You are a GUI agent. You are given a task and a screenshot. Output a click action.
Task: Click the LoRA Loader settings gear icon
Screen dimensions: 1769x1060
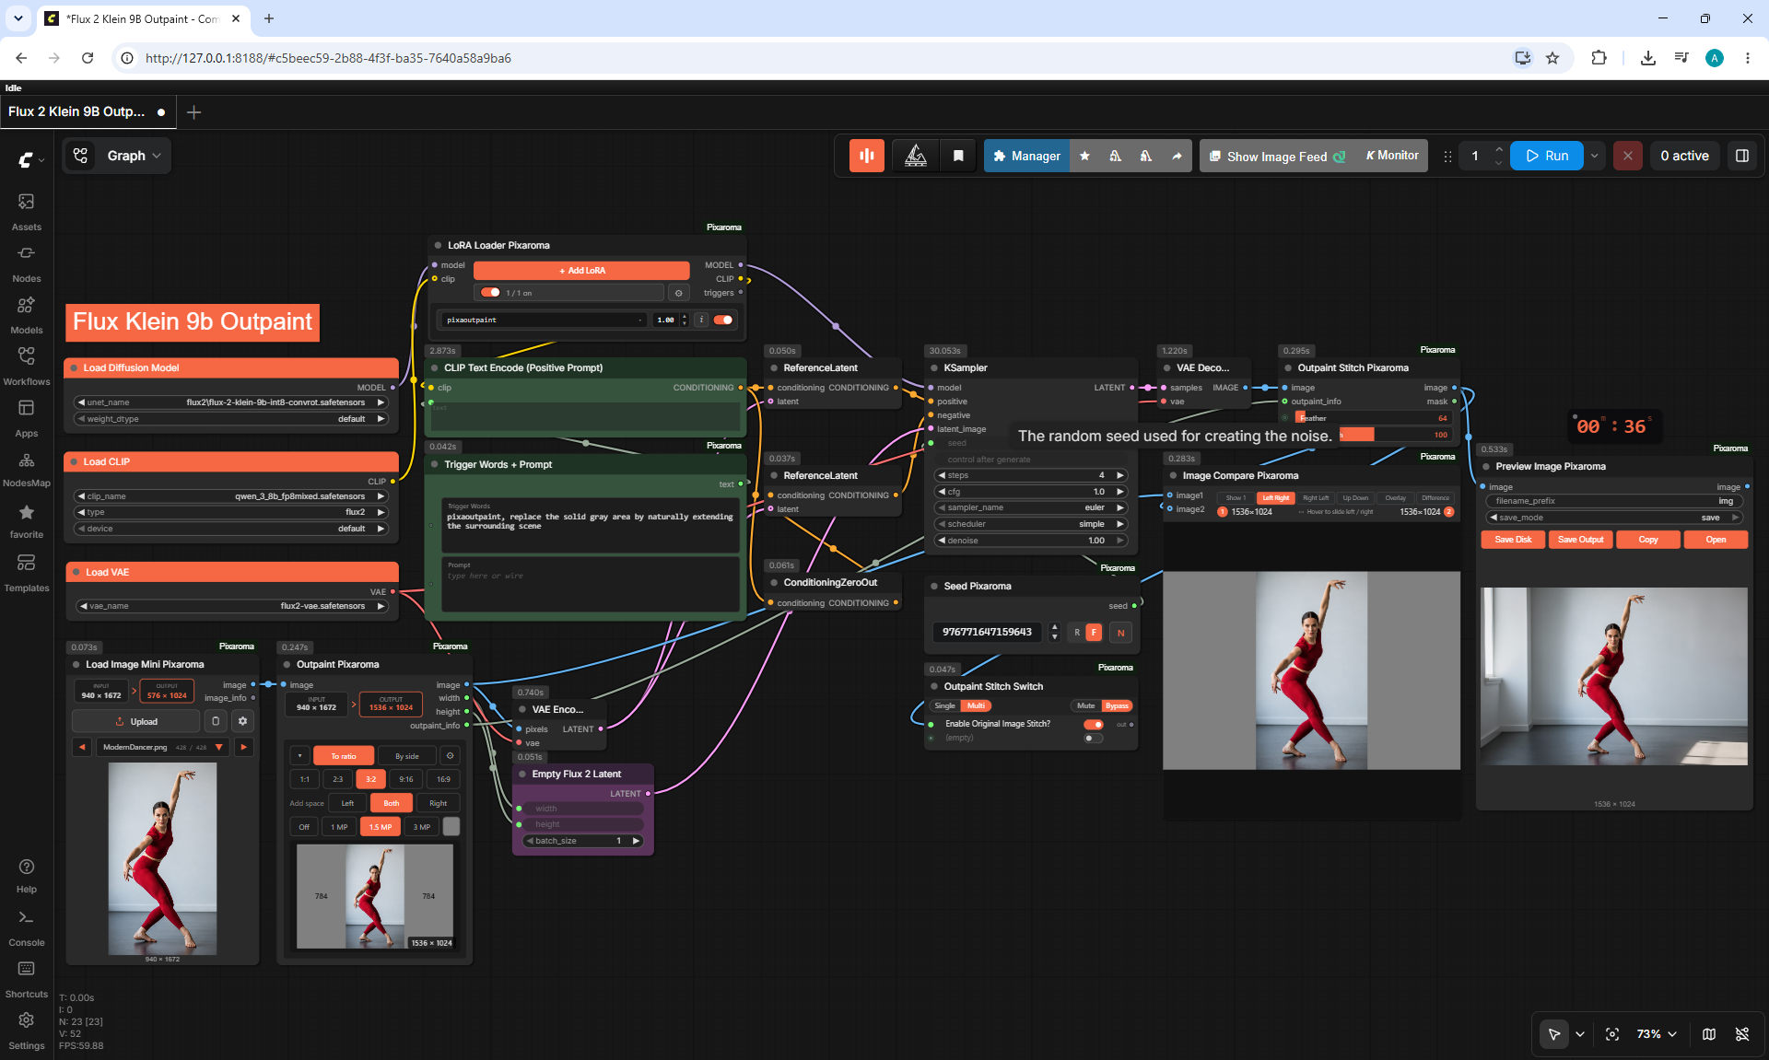click(678, 293)
